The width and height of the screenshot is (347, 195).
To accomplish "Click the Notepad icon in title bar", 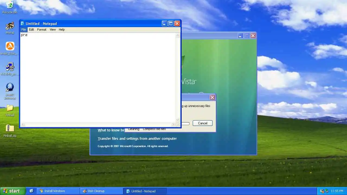I will point(23,24).
